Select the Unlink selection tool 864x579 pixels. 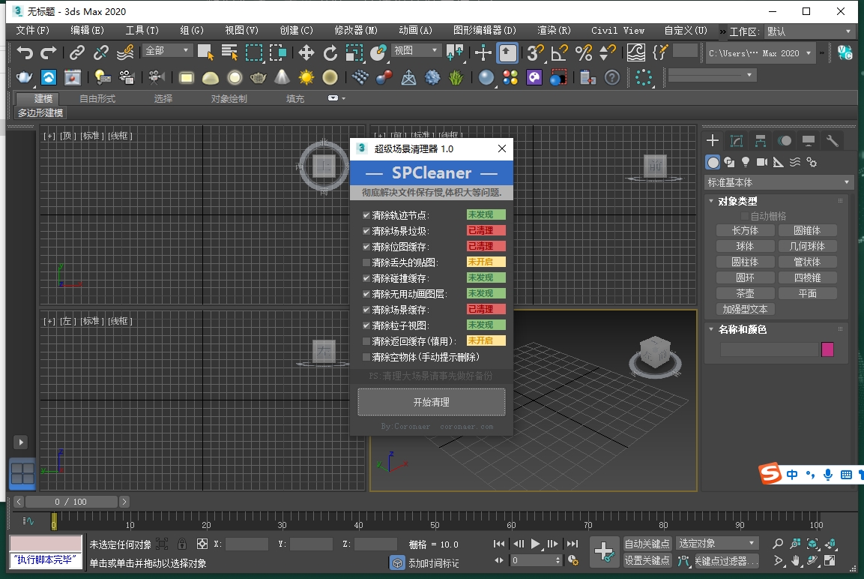tap(101, 52)
